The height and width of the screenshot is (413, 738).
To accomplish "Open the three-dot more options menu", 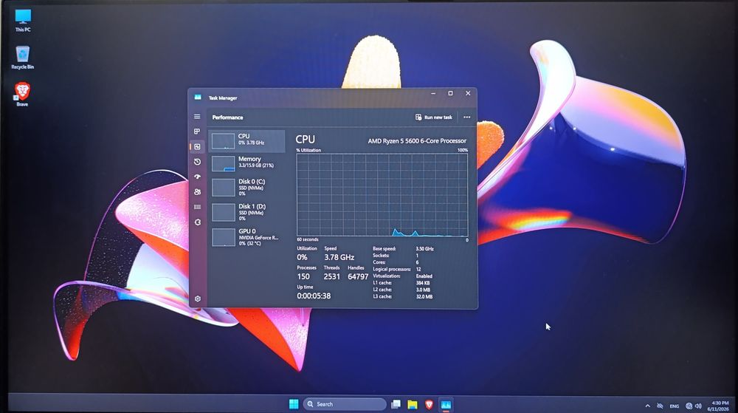I will pos(467,117).
